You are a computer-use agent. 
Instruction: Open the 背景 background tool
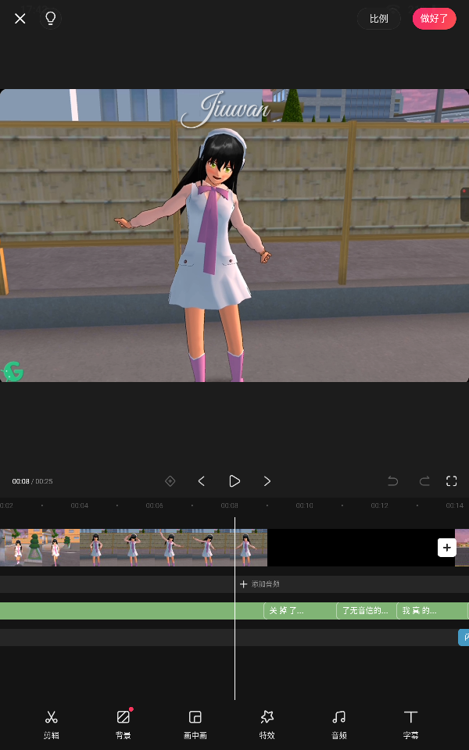(123, 723)
